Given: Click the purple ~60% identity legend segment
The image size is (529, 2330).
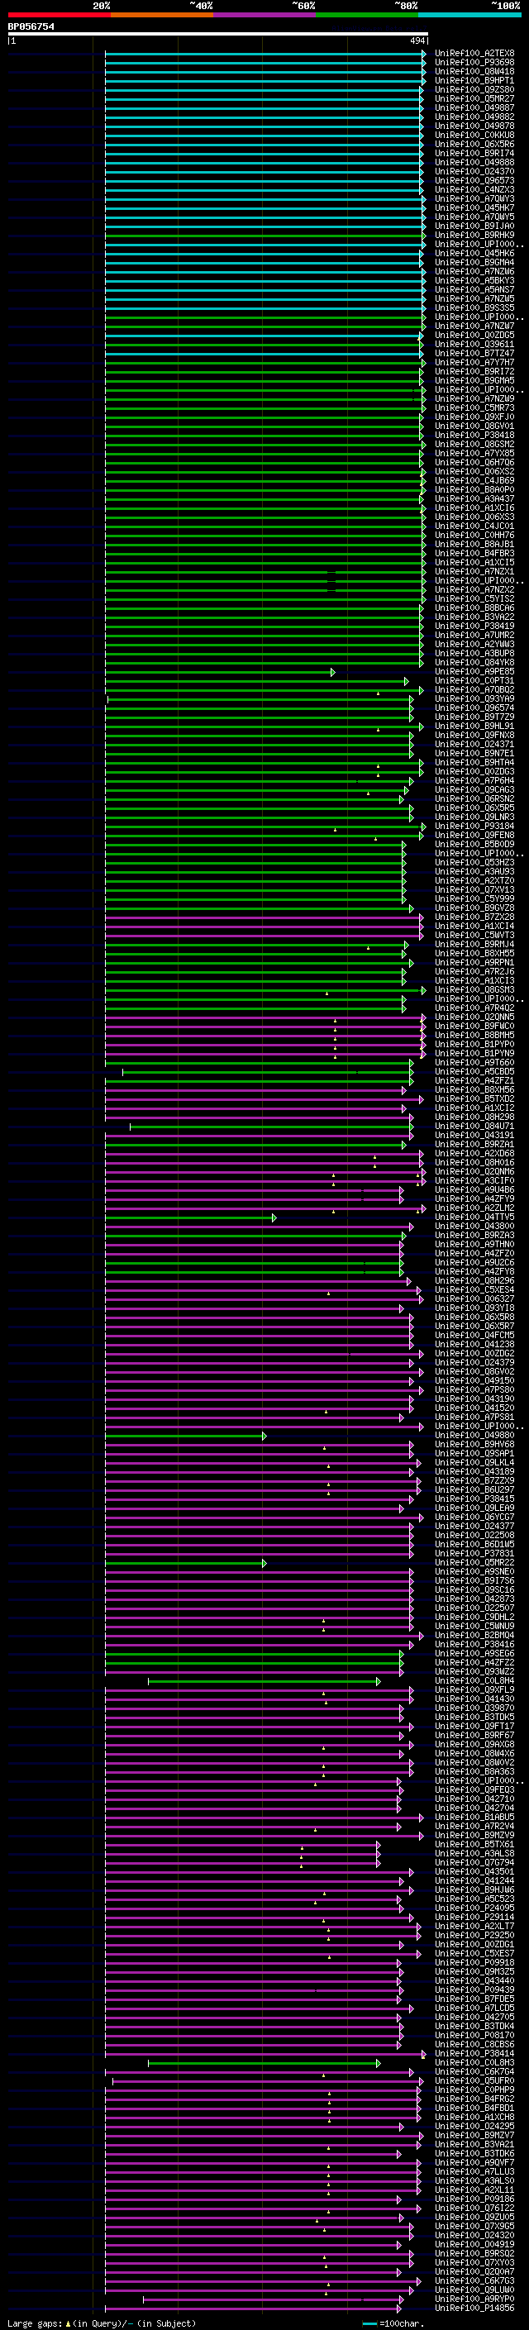Looking at the screenshot, I should 264,15.
